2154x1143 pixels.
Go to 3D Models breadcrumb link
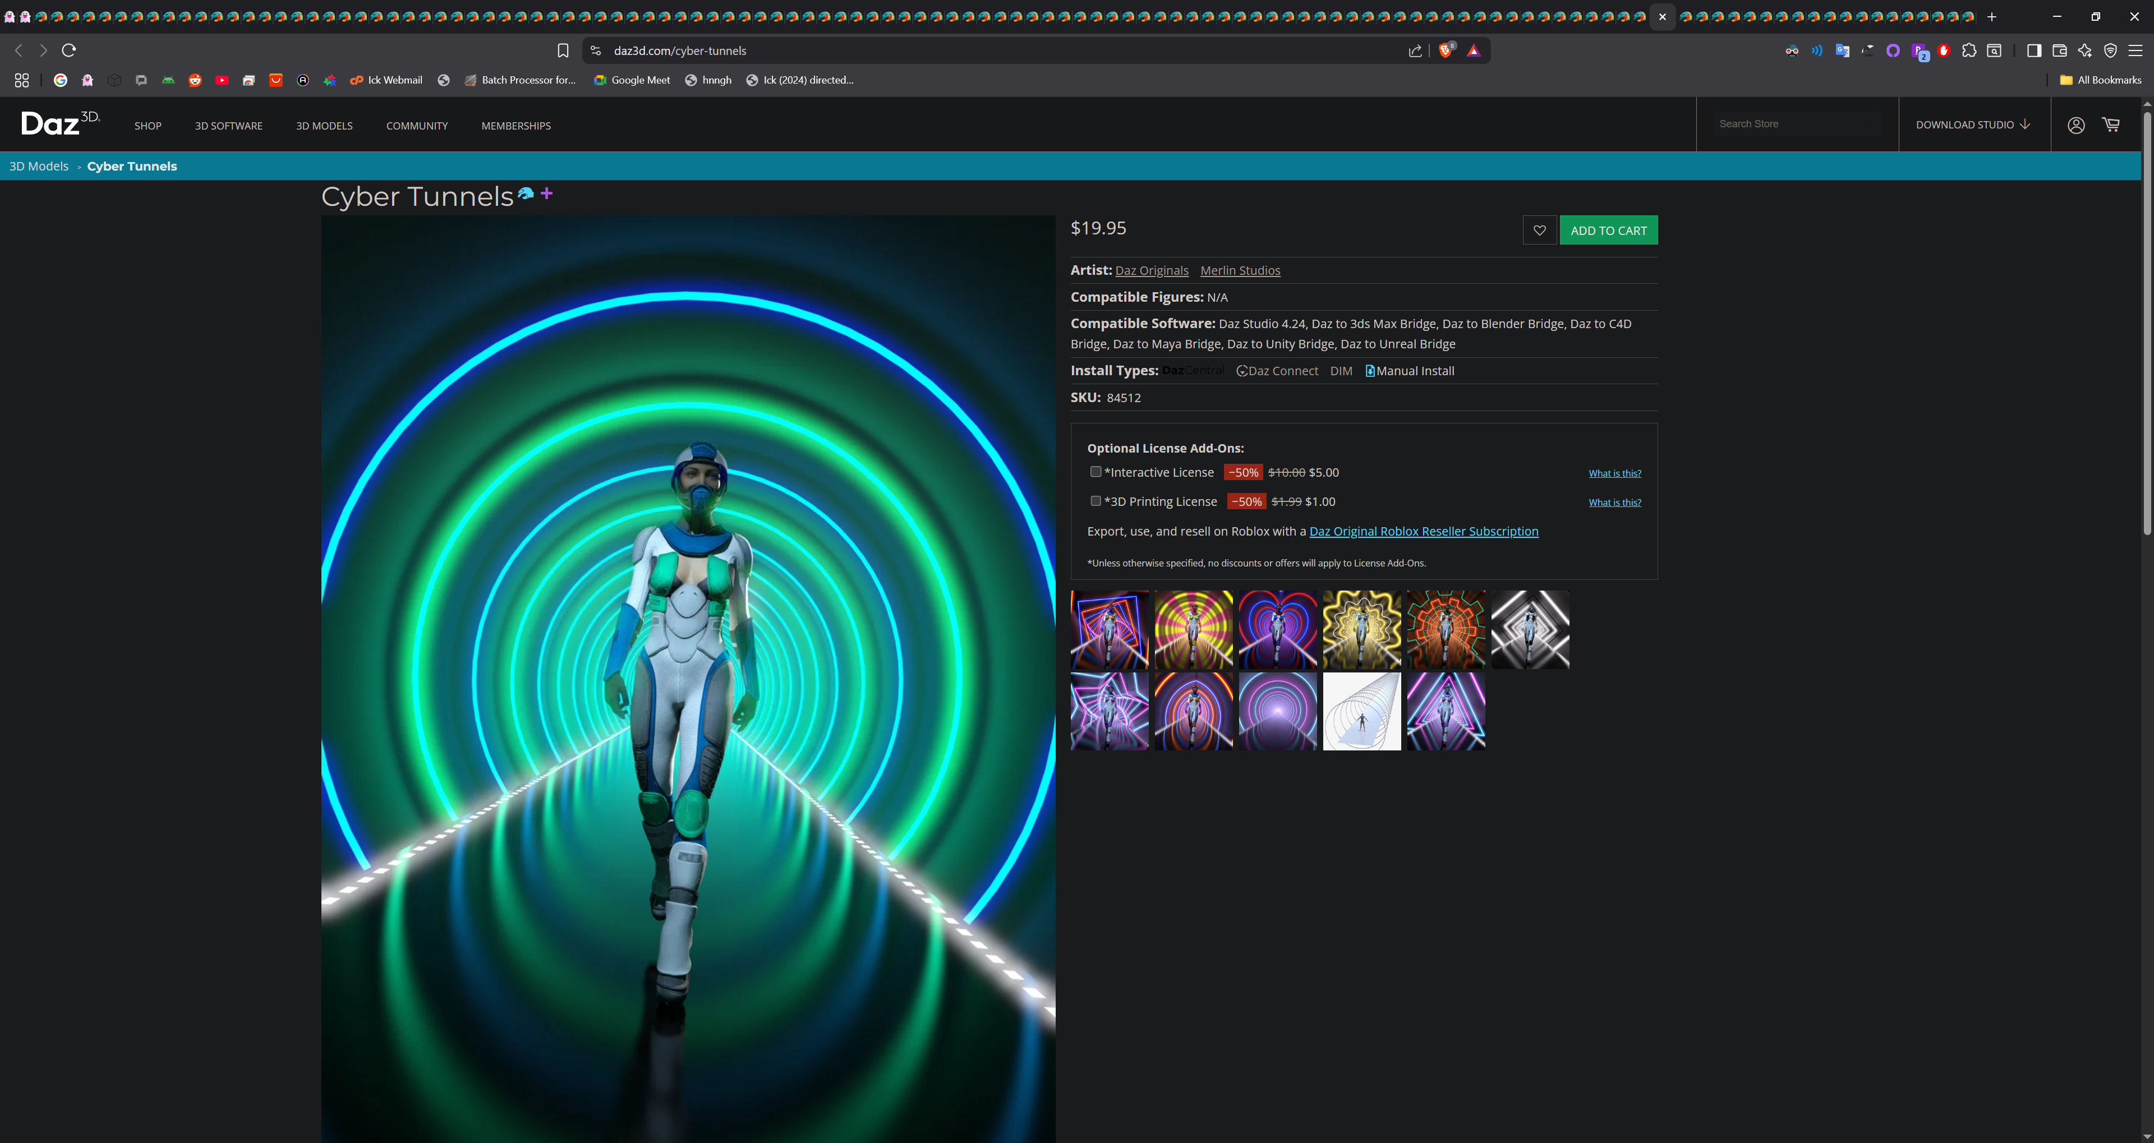(x=39, y=165)
